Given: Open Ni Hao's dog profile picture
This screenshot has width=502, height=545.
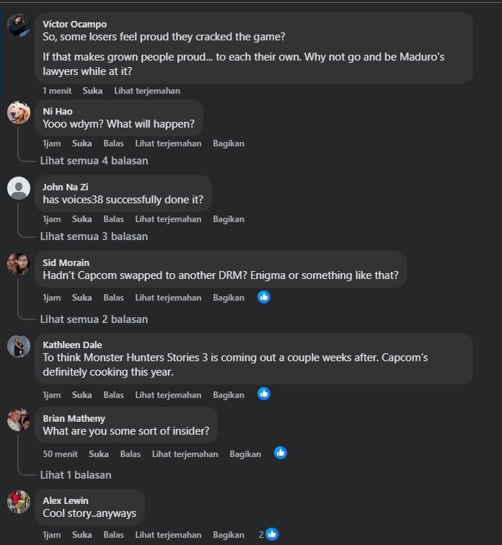Looking at the screenshot, I should 19,112.
